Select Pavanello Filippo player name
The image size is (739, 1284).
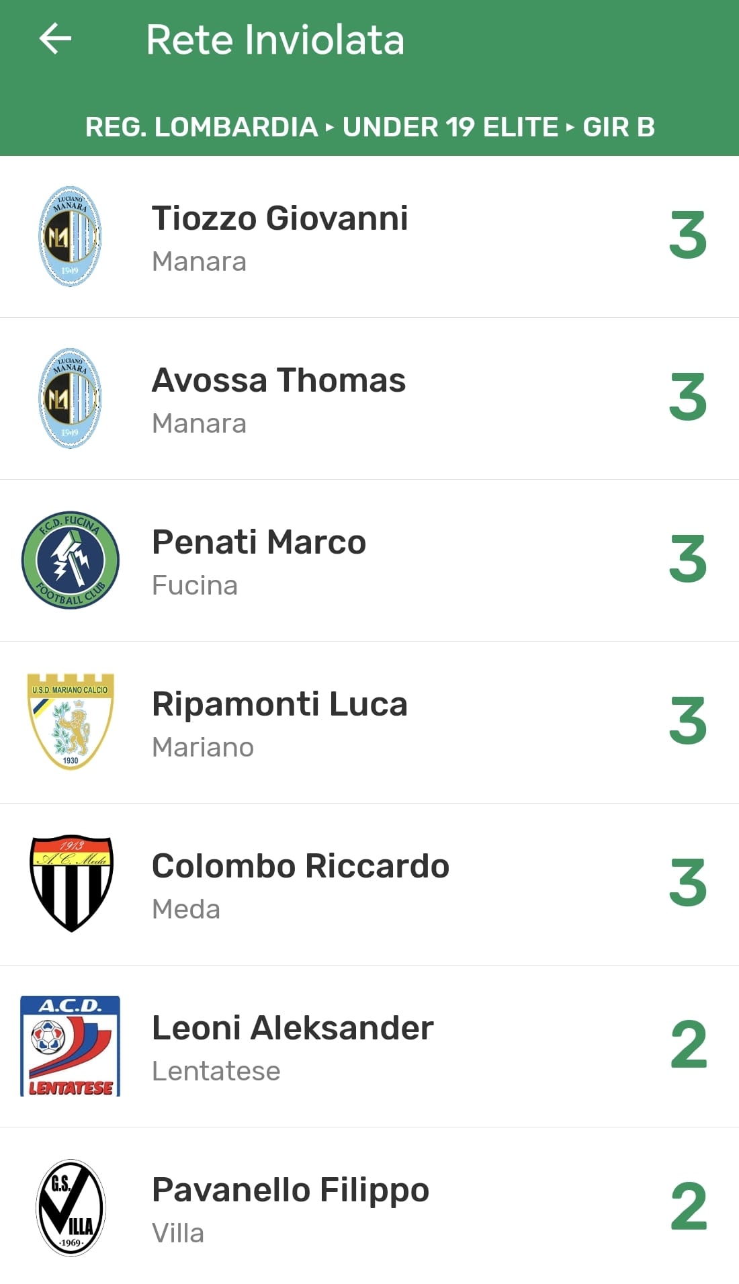click(290, 1190)
